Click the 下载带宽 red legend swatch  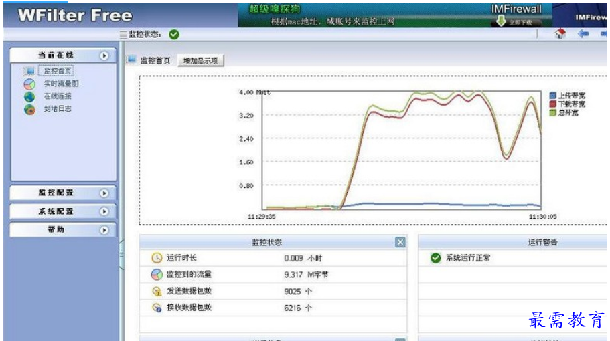(x=553, y=104)
